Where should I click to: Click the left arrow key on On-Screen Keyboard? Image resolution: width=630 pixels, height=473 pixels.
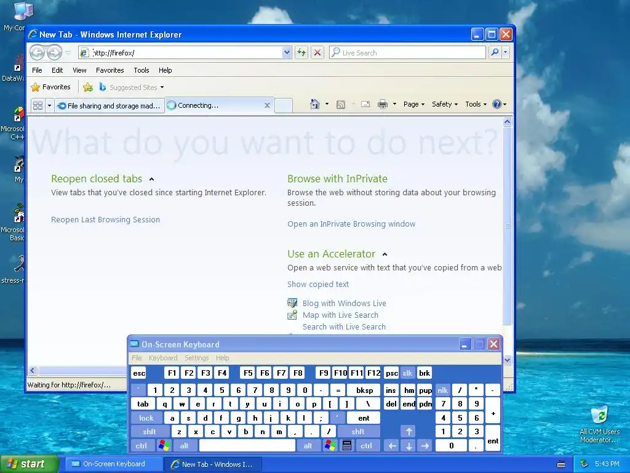click(x=392, y=446)
